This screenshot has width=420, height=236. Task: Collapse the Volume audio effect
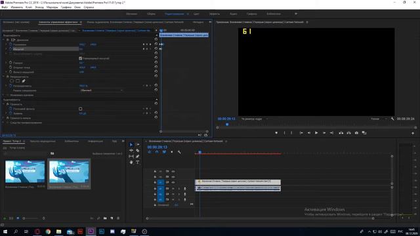[4, 104]
